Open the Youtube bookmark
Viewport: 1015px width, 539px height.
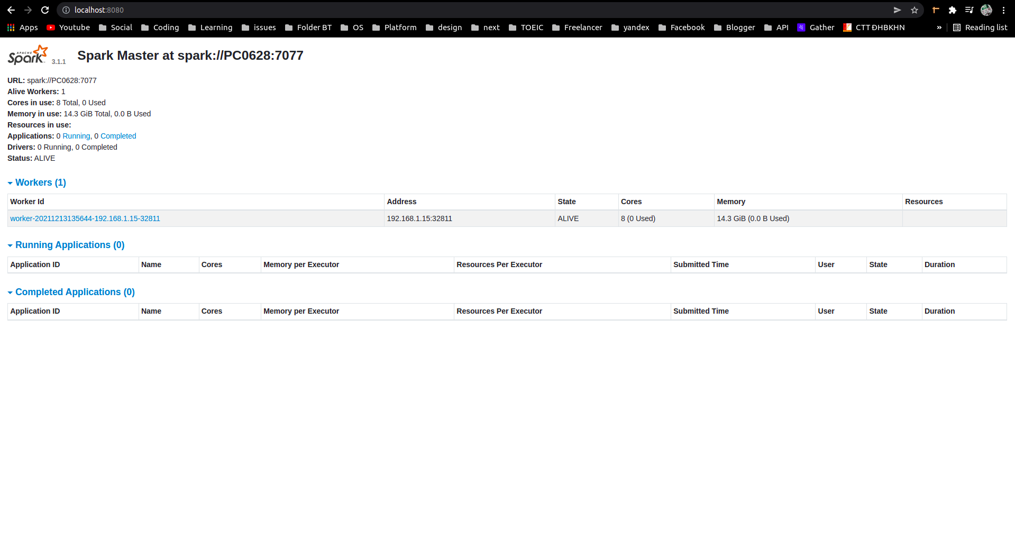click(x=68, y=28)
